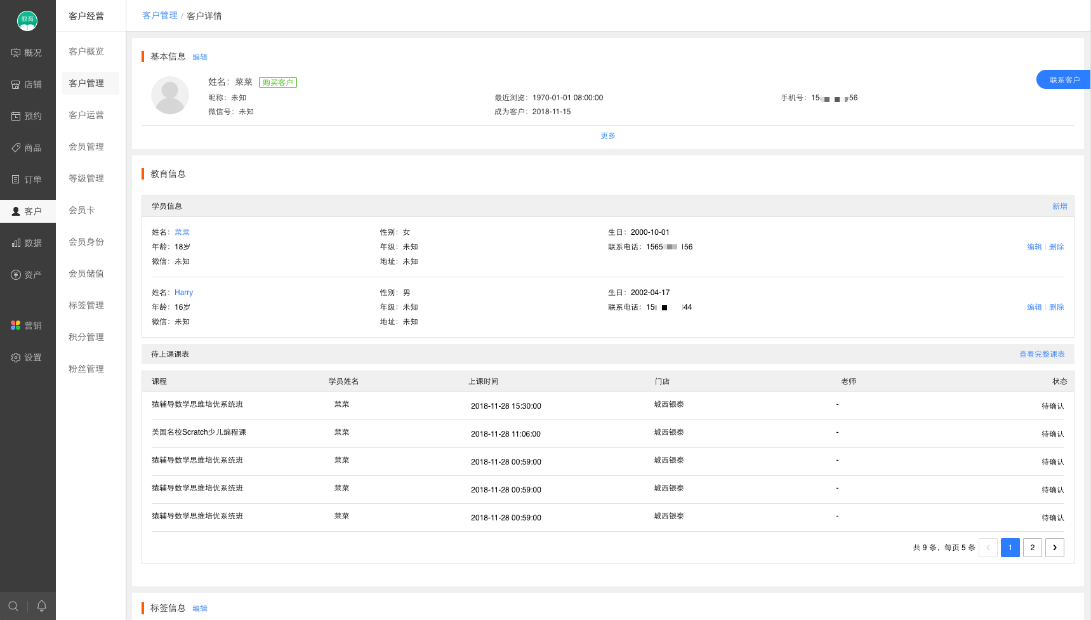Edit the 标签信息 section

point(200,609)
